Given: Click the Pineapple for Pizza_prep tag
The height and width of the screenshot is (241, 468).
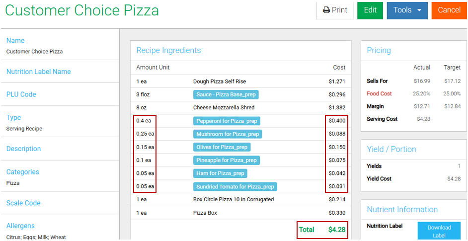Looking at the screenshot, I should pos(226,160).
